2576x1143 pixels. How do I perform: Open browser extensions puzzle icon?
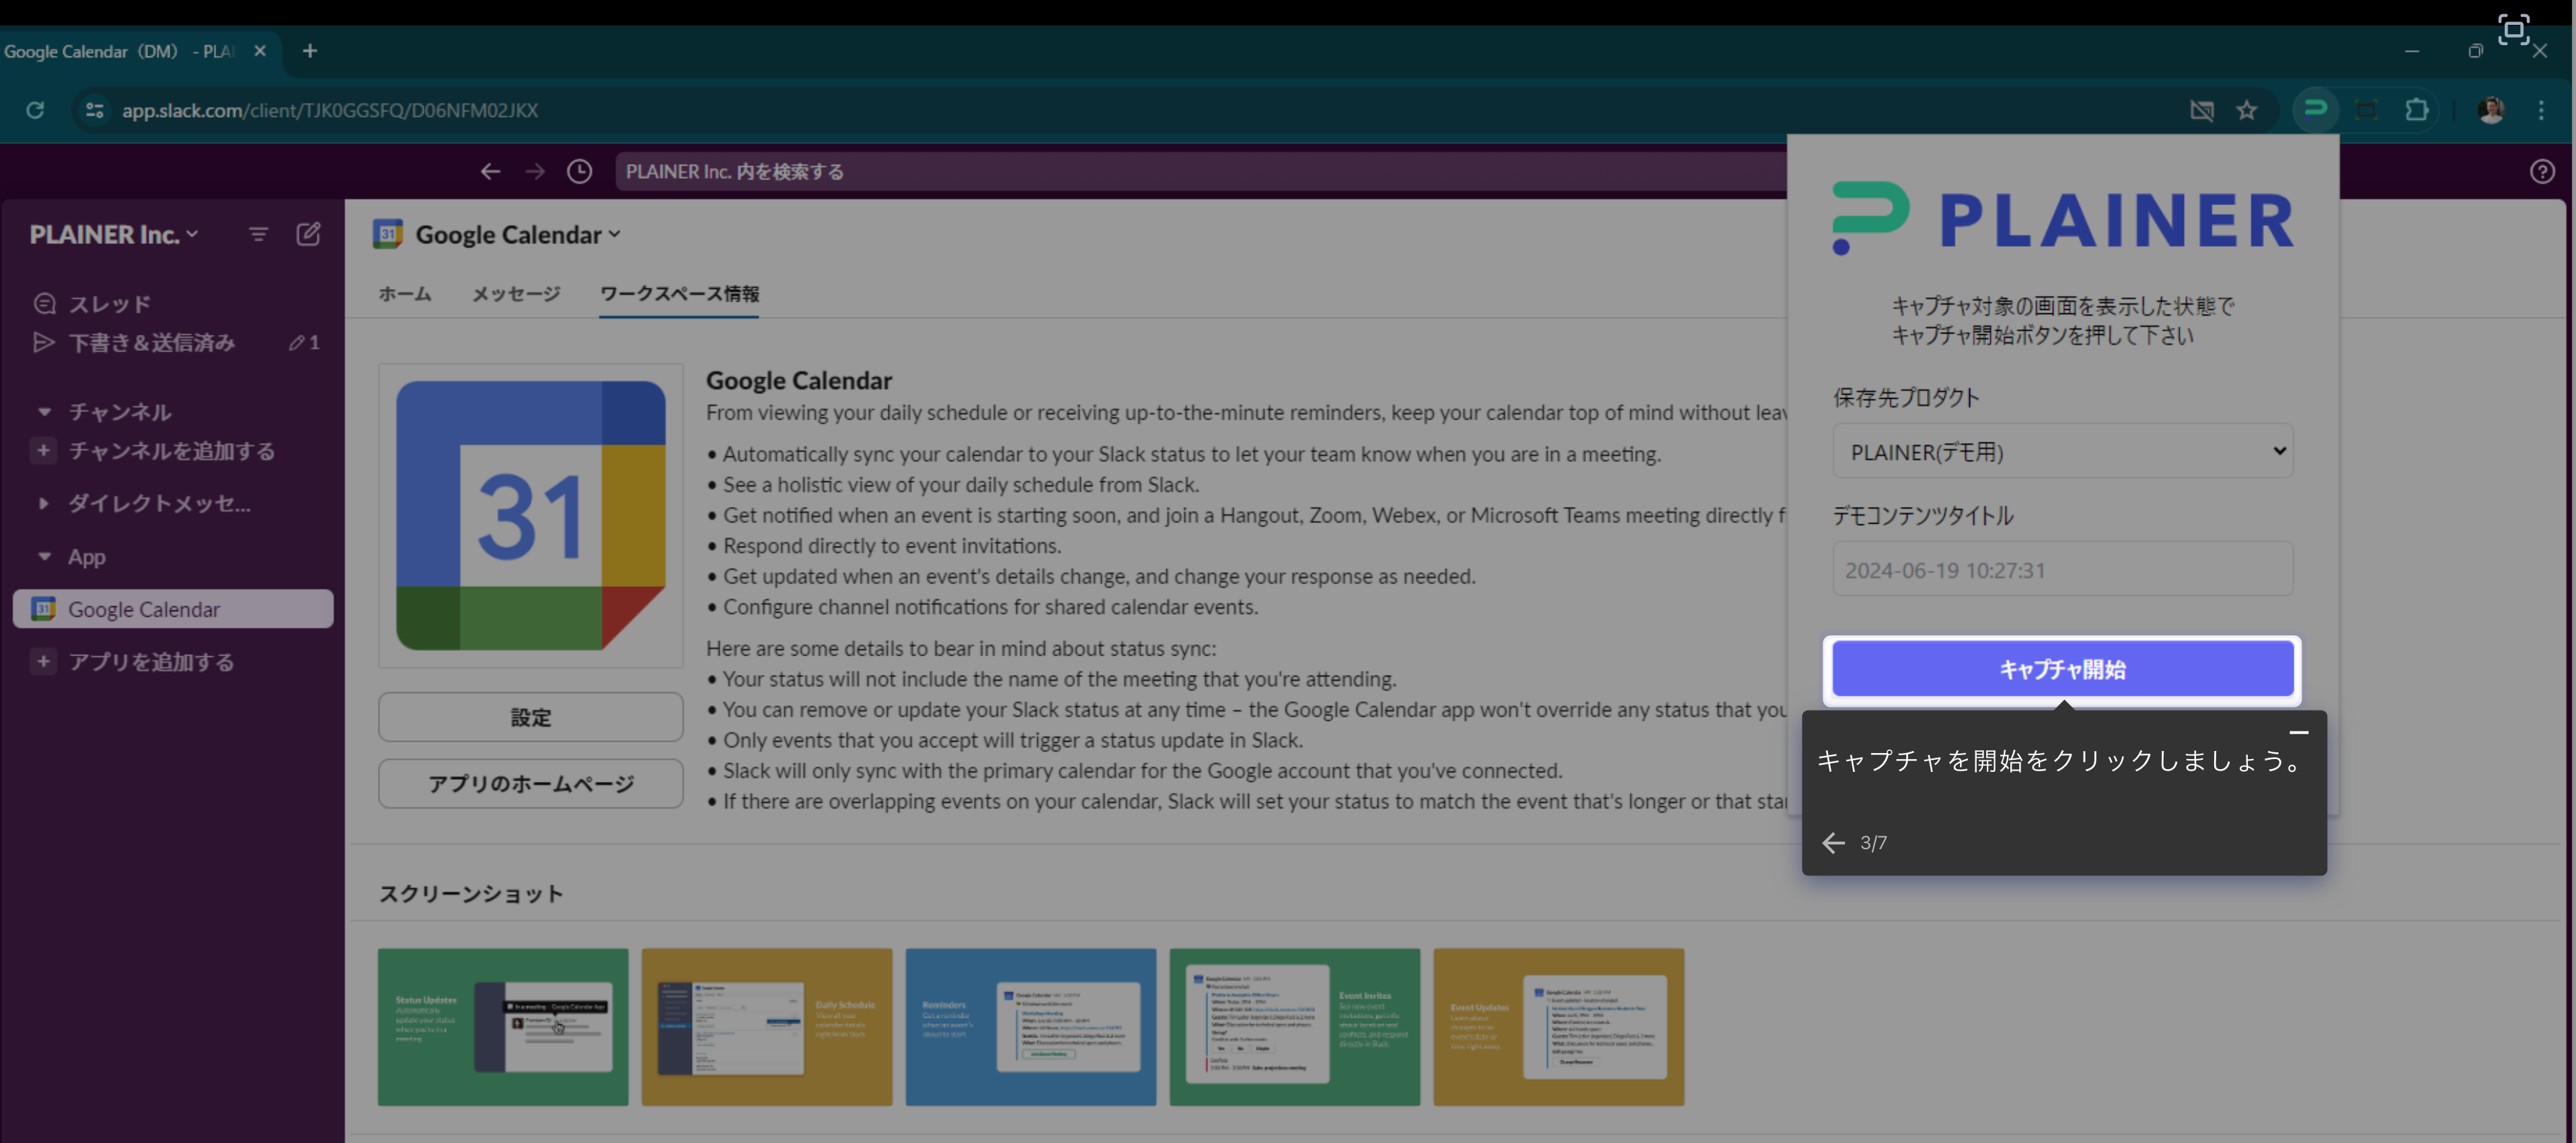(2416, 110)
